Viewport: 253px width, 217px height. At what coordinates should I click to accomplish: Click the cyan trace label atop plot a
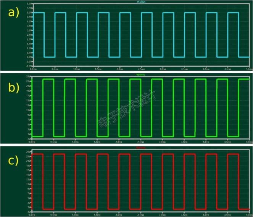(141, 2)
